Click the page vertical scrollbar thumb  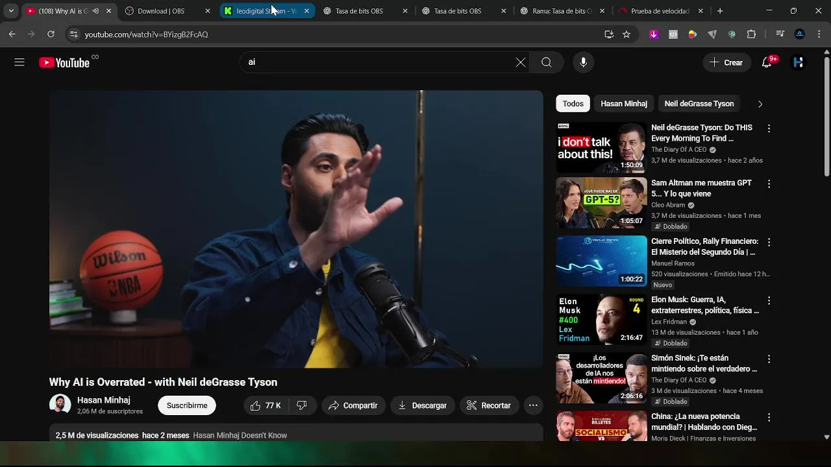click(826, 117)
